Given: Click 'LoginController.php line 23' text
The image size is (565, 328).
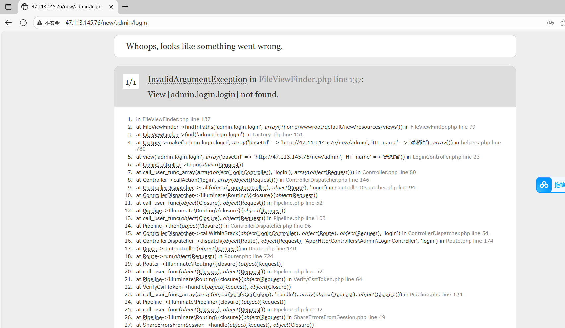Looking at the screenshot, I should pos(446,157).
